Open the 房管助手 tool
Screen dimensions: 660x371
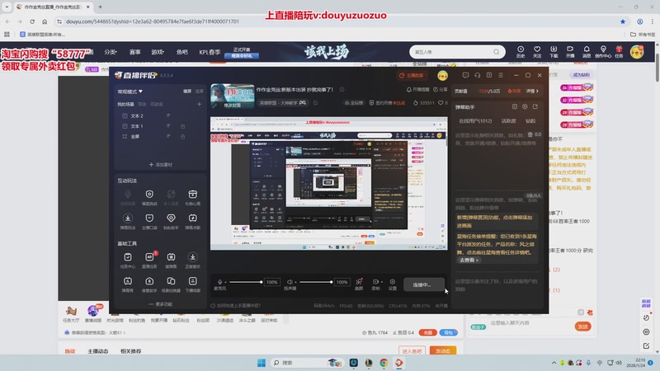pyautogui.click(x=149, y=284)
